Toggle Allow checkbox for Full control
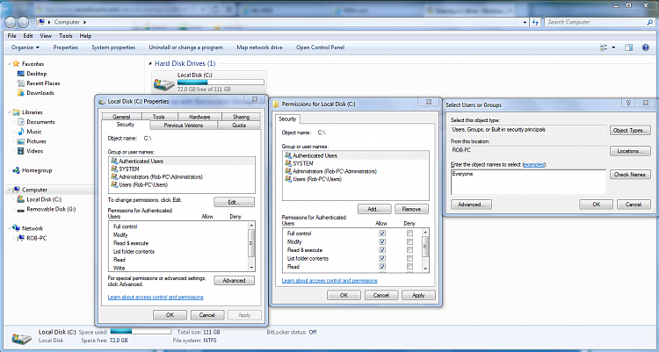 [x=382, y=233]
